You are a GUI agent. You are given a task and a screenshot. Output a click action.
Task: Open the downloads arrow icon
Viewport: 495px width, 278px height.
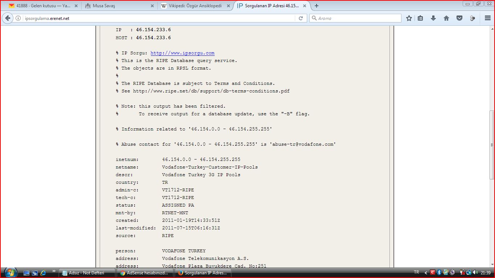point(433,18)
